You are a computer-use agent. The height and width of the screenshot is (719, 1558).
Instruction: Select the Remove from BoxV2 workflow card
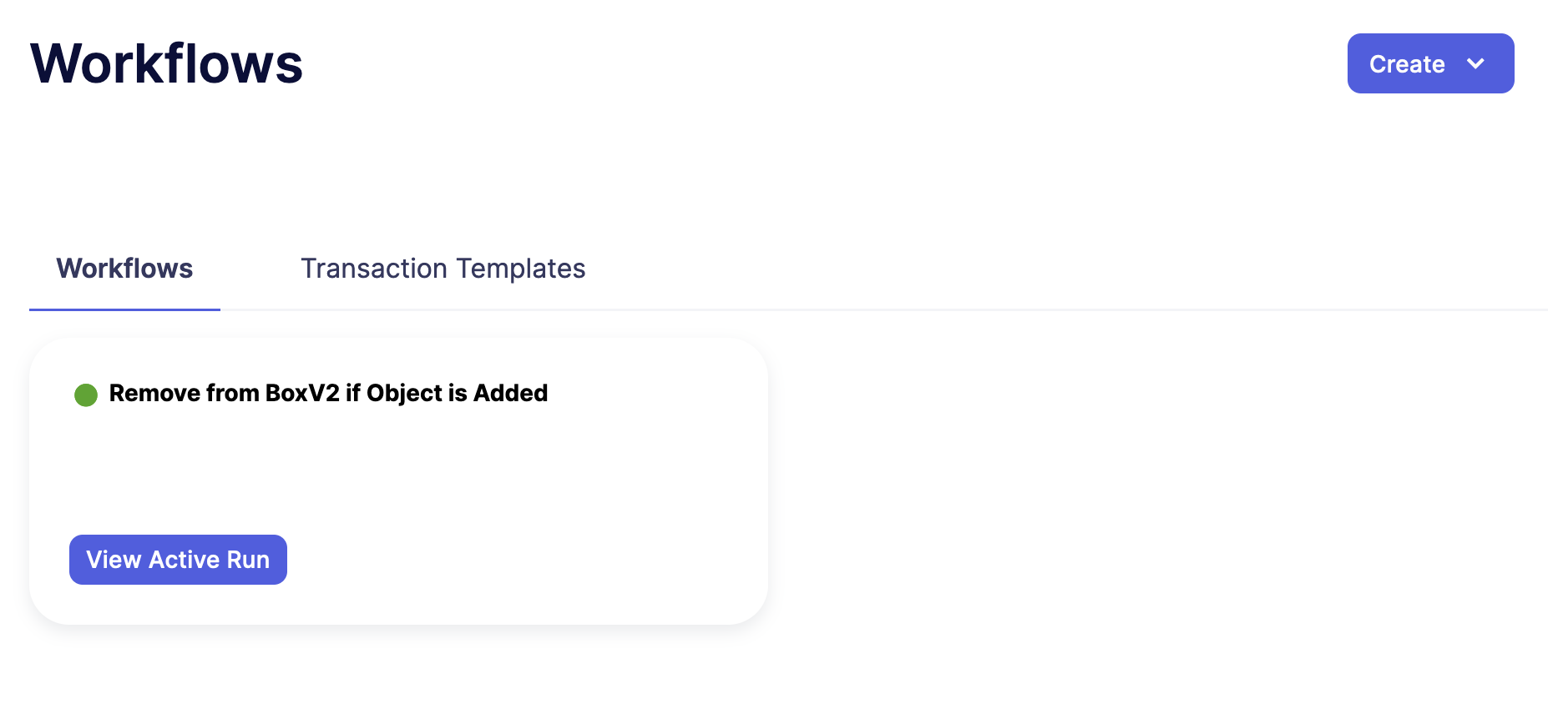coord(398,480)
